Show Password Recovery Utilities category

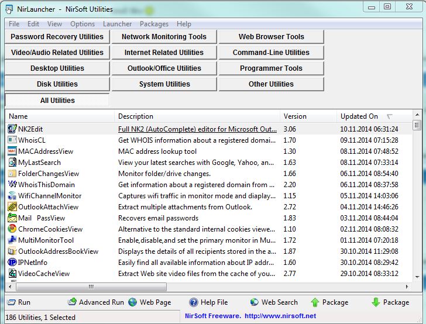coord(57,37)
